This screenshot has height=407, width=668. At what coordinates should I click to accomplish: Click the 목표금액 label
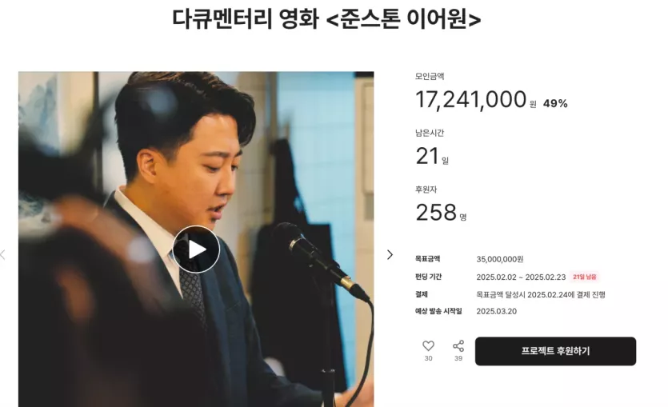click(428, 259)
